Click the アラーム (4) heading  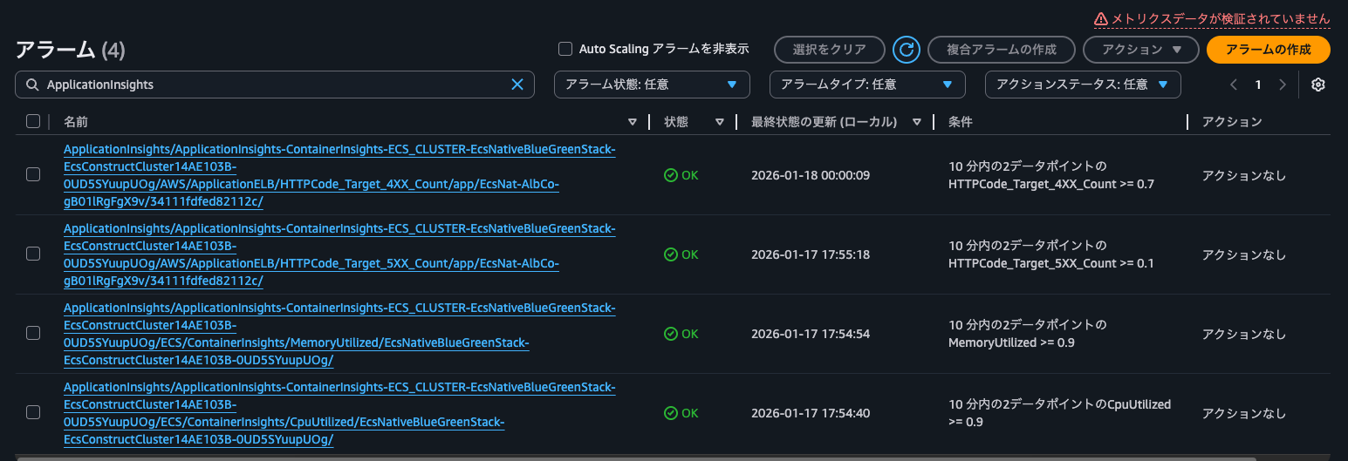(x=71, y=50)
